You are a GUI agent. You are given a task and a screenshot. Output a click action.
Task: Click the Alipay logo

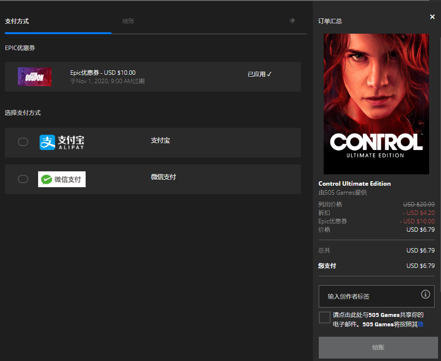(62, 143)
